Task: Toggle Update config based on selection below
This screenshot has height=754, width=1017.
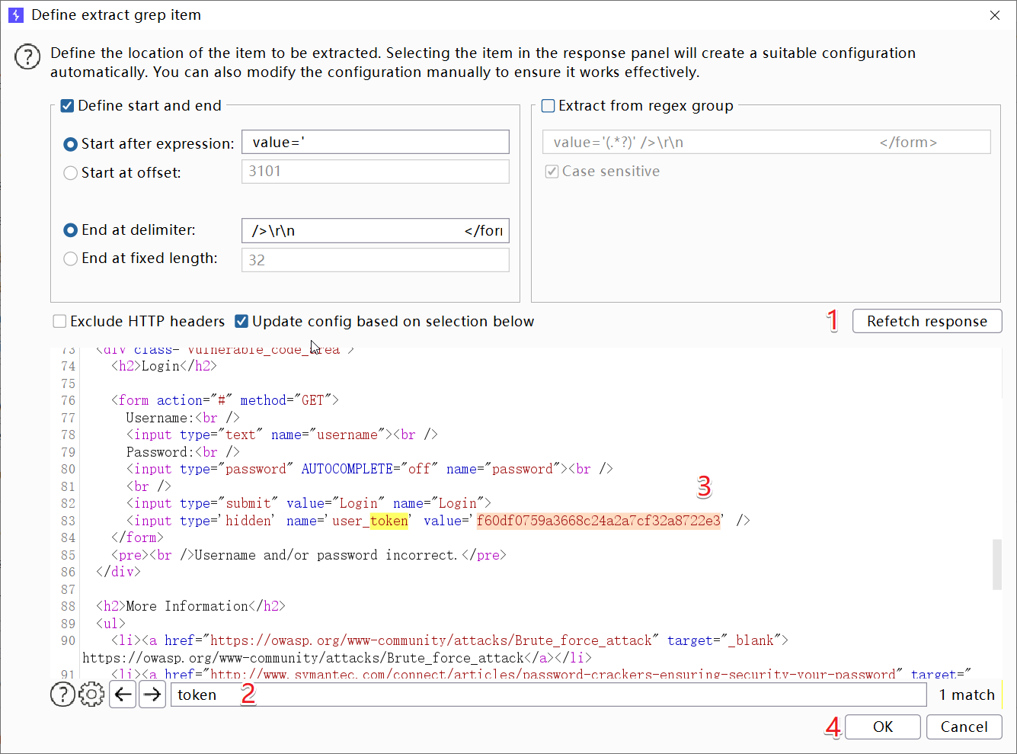Action: pyautogui.click(x=241, y=322)
